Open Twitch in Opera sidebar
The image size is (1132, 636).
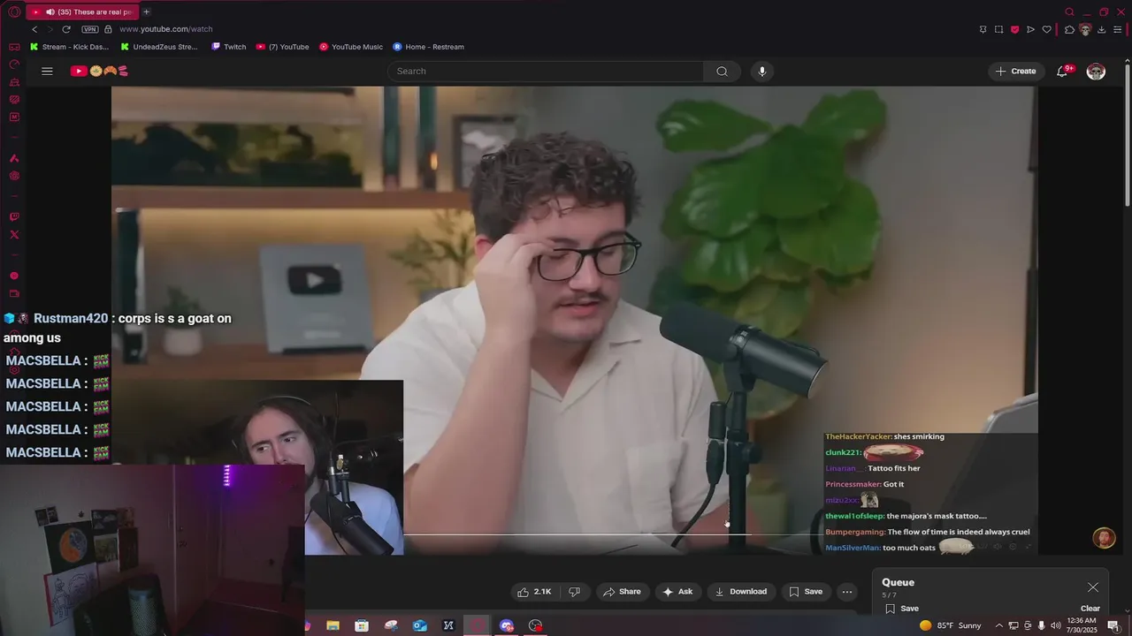click(13, 216)
